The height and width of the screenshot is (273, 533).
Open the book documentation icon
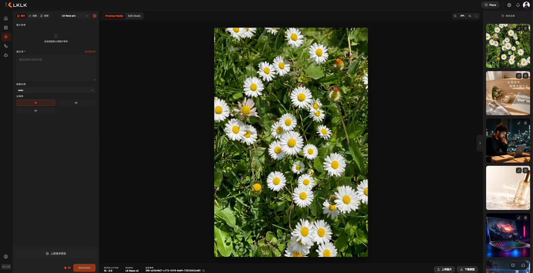pos(513,265)
